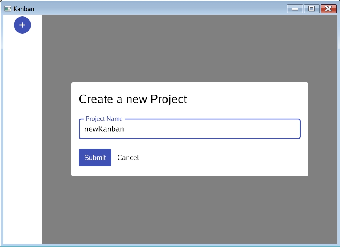Image resolution: width=340 pixels, height=247 pixels.
Task: Click the 'Kanban' window title text
Action: (24, 8)
